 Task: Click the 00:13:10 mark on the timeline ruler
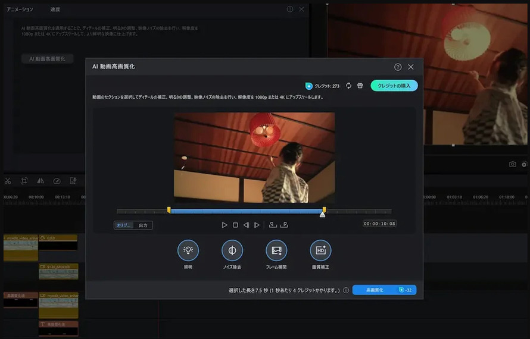click(63, 197)
